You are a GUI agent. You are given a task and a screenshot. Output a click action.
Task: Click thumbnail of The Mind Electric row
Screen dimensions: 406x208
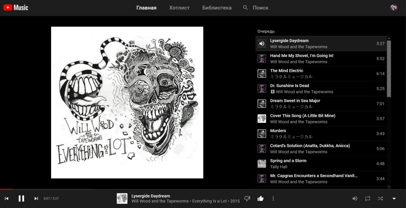(262, 73)
